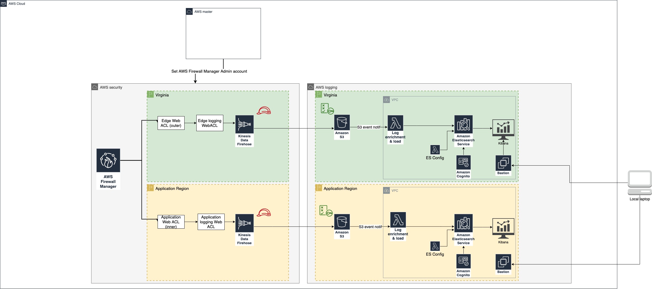Viewport: 652px width, 289px height.
Task: Click 'Application Region' label in AWS logging
Action: coord(340,189)
